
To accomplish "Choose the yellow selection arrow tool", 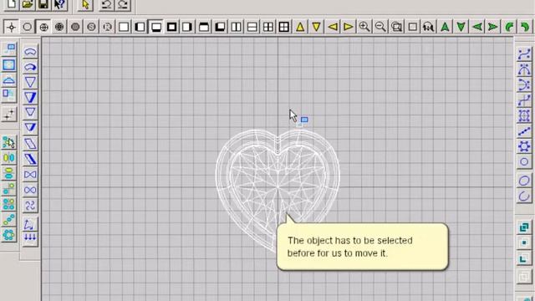I will (x=85, y=4).
